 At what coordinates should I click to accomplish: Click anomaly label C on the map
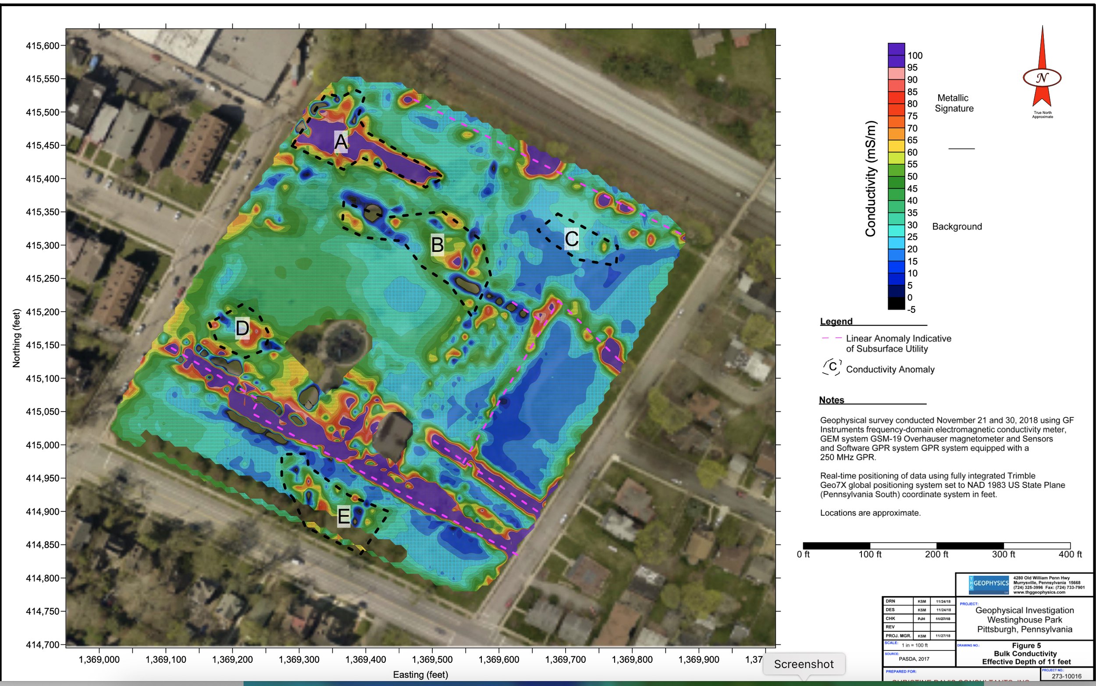coord(572,239)
